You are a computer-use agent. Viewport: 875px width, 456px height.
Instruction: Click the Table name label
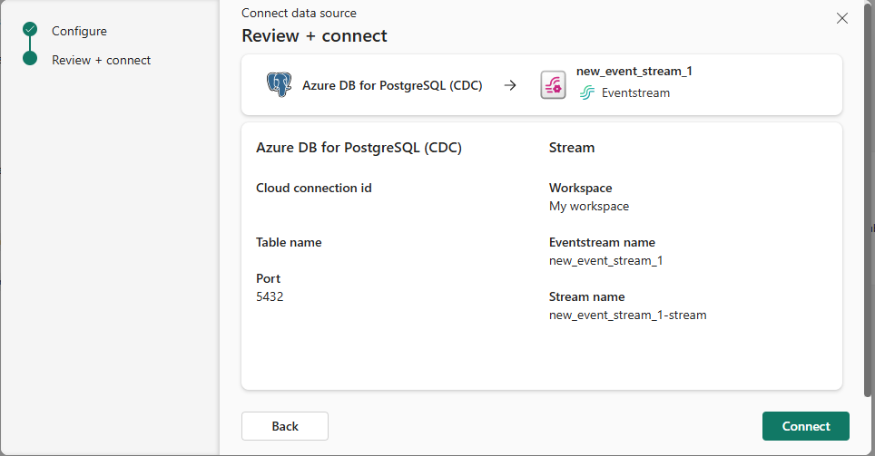289,242
